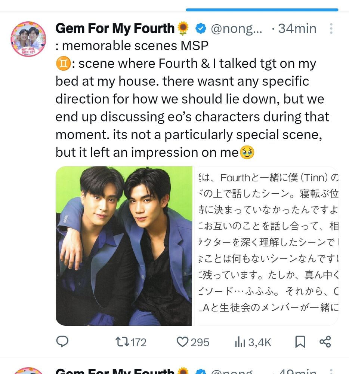
Task: Tap the second tweet's profile avatar
Action: [x=29, y=371]
